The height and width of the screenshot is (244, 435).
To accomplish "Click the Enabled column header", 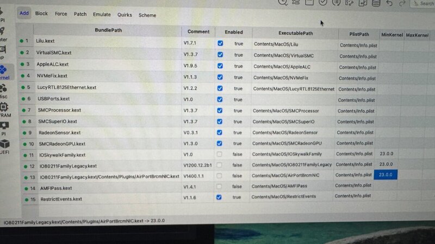I will [x=234, y=32].
